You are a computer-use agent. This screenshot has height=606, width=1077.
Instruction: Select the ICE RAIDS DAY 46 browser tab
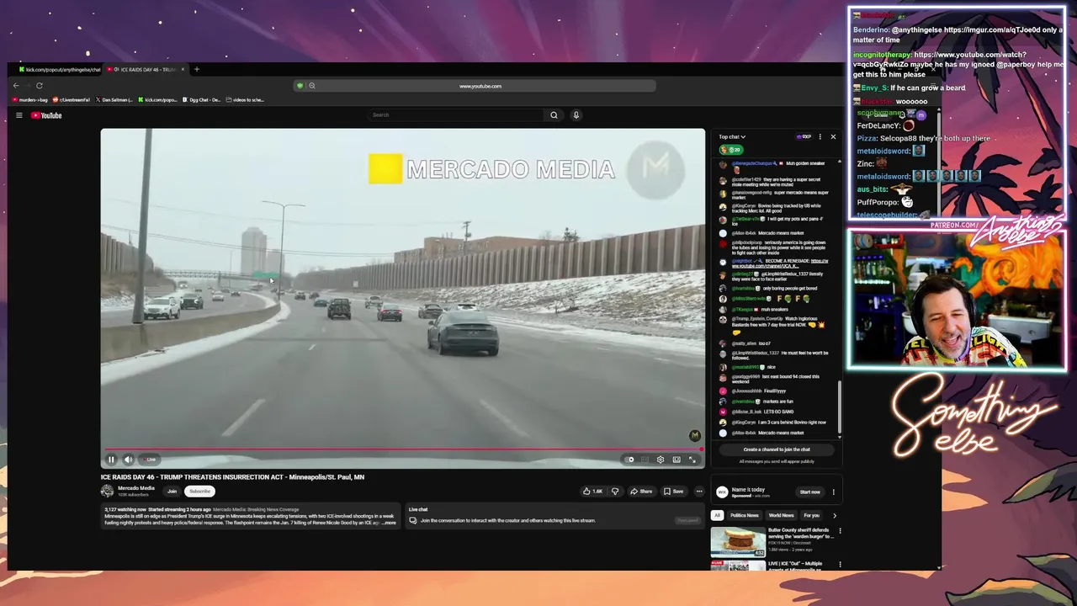coord(145,70)
